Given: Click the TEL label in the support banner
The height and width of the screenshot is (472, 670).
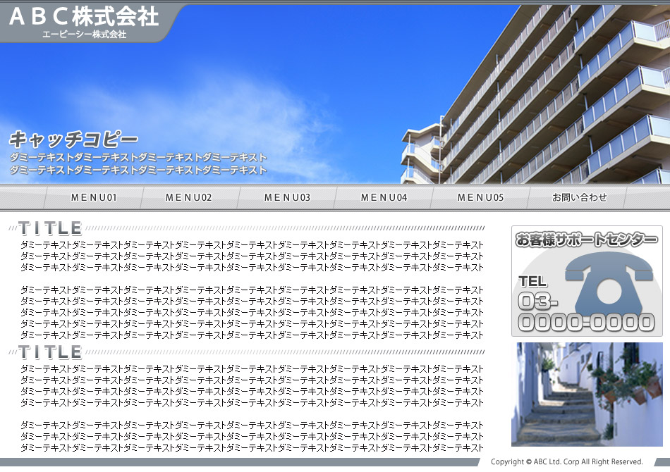Looking at the screenshot, I should click(532, 282).
